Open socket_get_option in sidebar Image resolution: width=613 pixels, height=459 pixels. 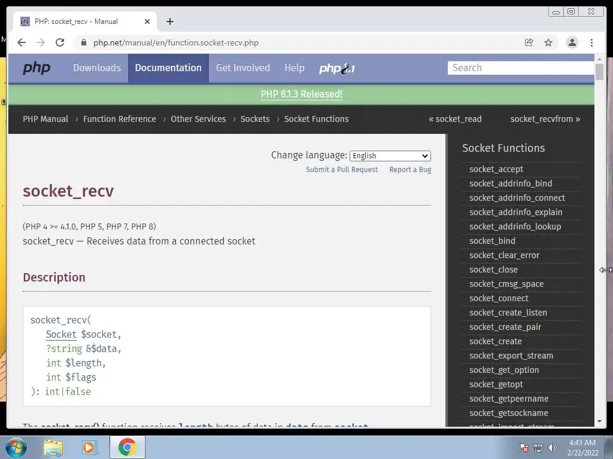(x=504, y=370)
